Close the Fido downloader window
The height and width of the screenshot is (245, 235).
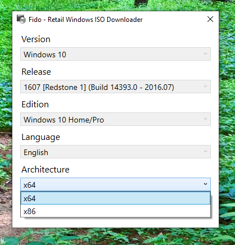(210, 19)
